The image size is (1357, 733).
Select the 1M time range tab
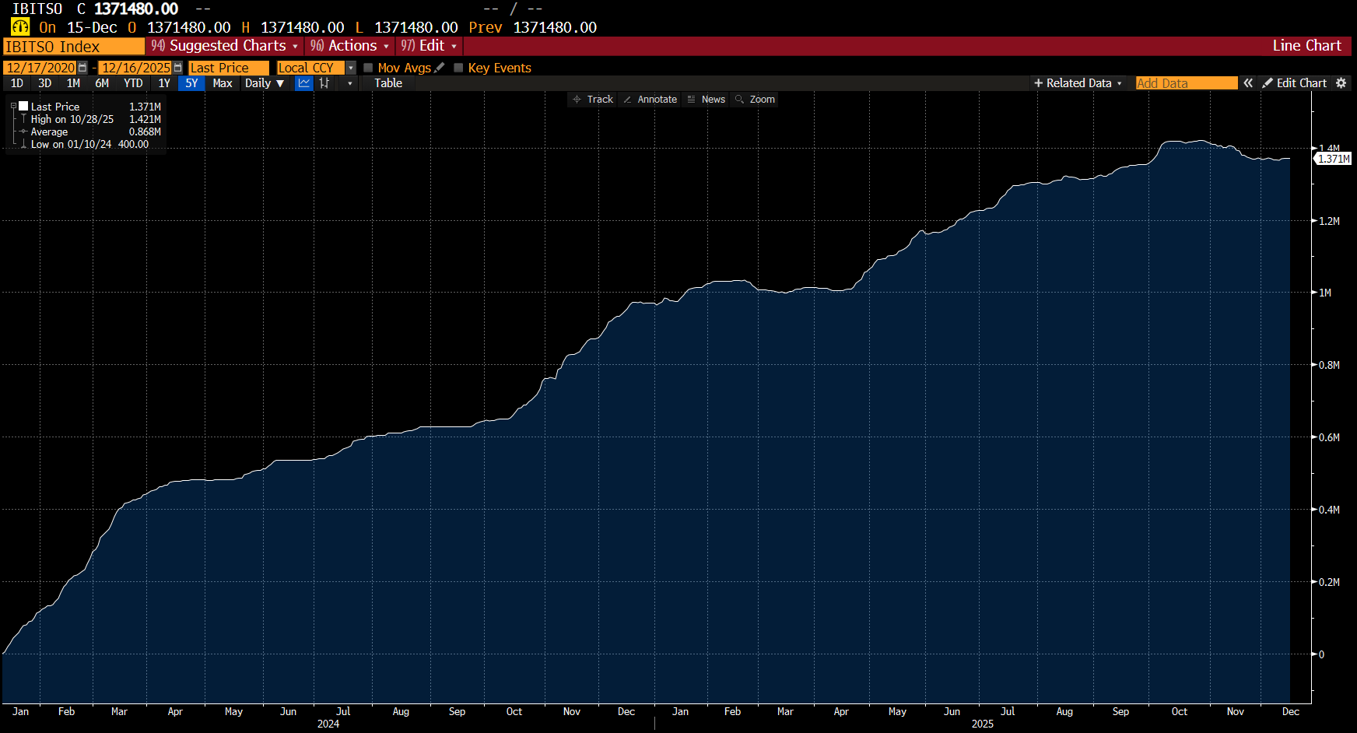(x=73, y=83)
